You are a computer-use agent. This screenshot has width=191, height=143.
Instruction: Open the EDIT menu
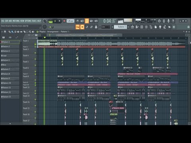pyautogui.click(x=7, y=21)
